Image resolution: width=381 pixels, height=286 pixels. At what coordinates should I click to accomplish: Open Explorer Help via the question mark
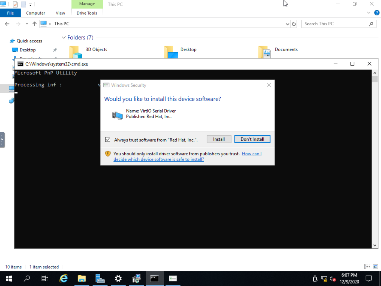(377, 13)
